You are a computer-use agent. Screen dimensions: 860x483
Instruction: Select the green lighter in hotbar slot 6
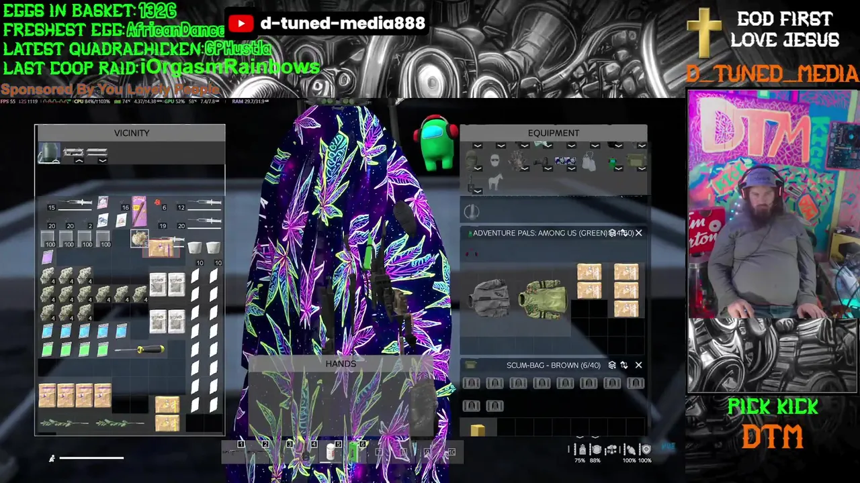354,453
